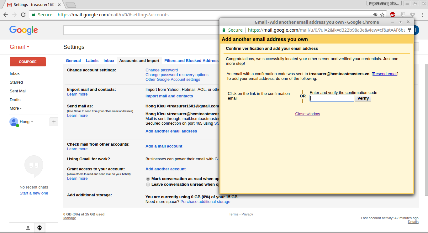Screen dimensions: 428x233
Task: Open a new browser tab
Action: coord(71,5)
